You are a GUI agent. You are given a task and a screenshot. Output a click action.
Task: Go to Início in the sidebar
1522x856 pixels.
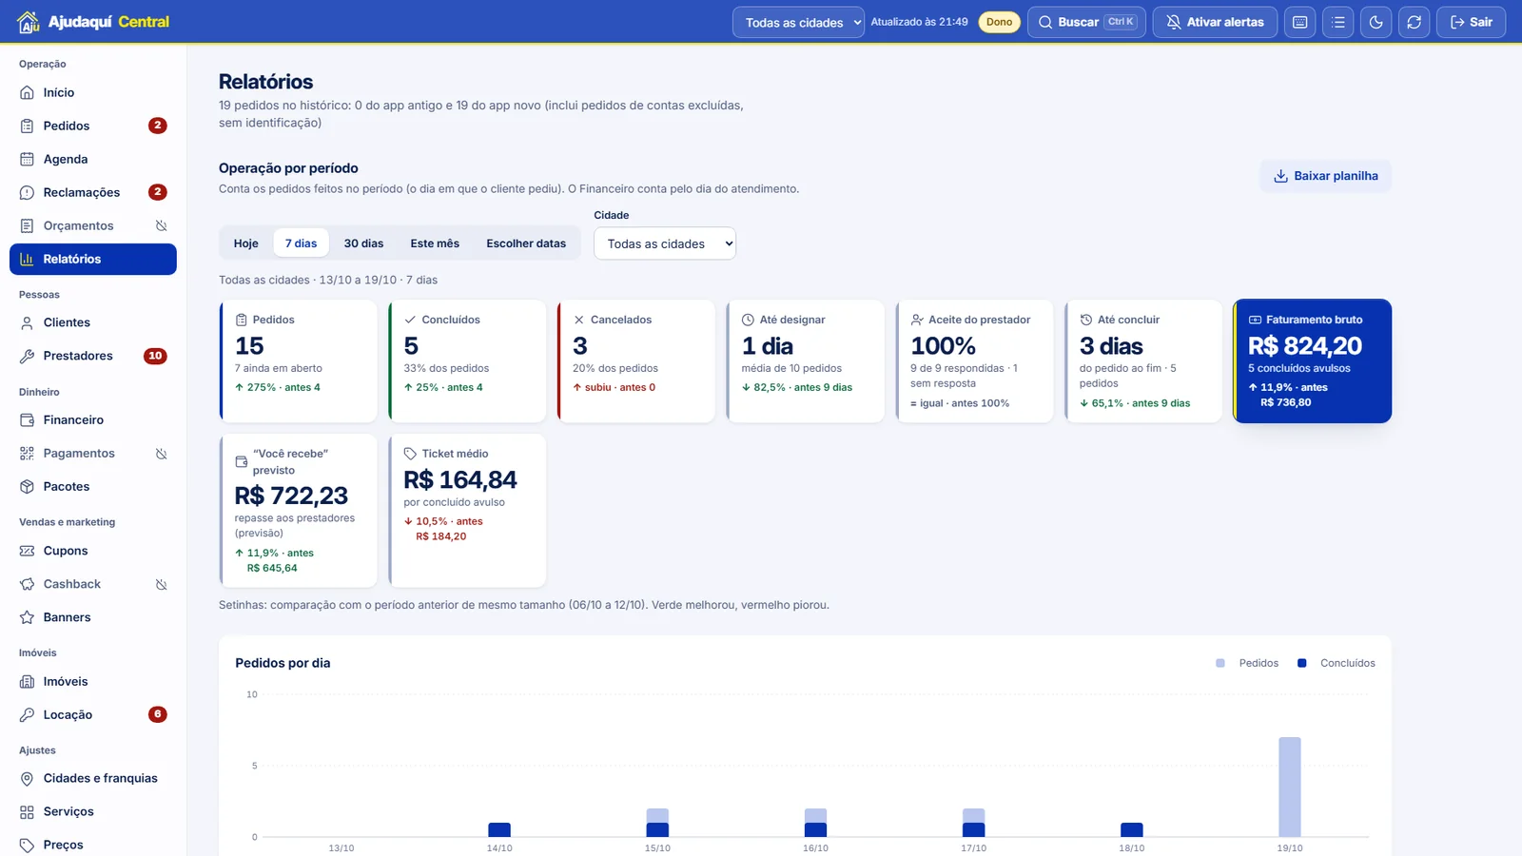(93, 92)
